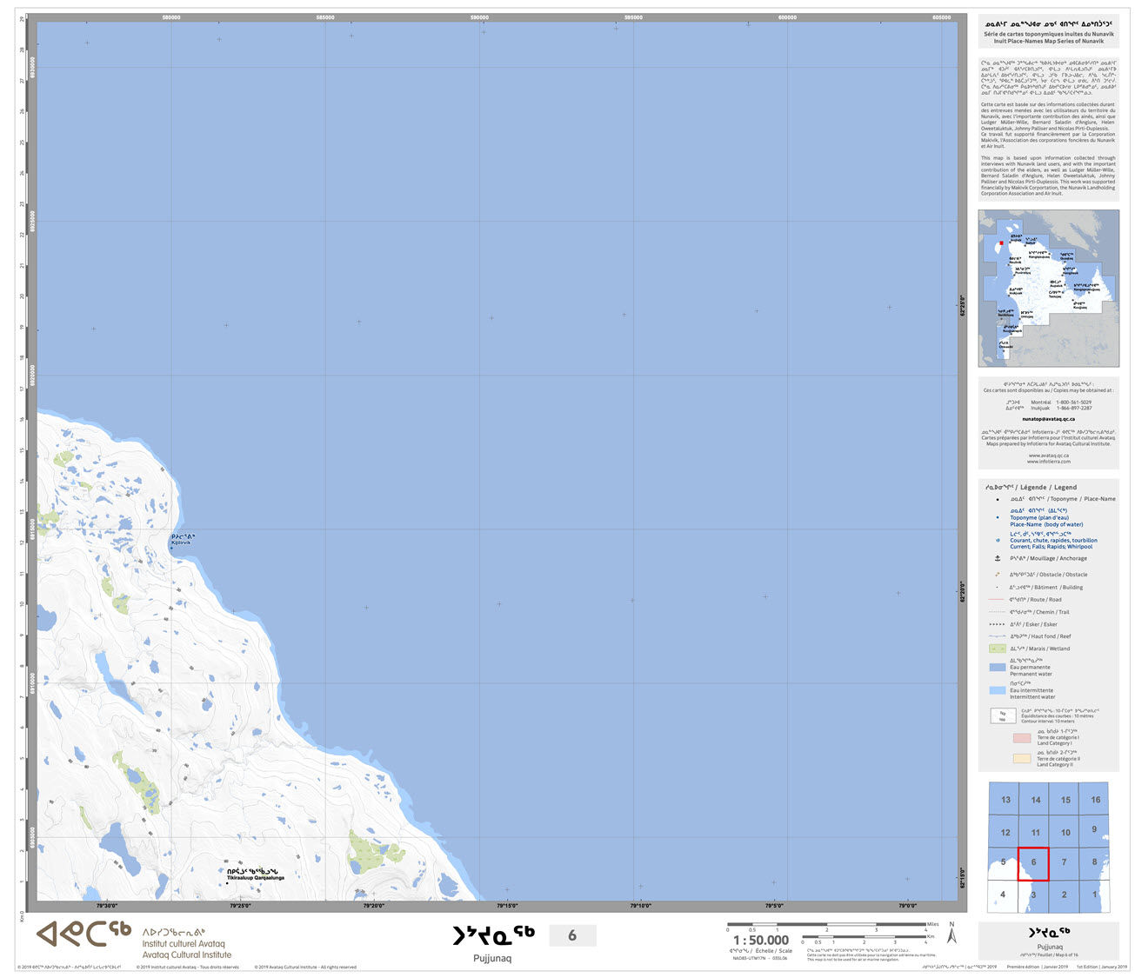The image size is (1135, 978).
Task: Select the red-highlighted sheet 6 in the index
Action: [x=1032, y=862]
